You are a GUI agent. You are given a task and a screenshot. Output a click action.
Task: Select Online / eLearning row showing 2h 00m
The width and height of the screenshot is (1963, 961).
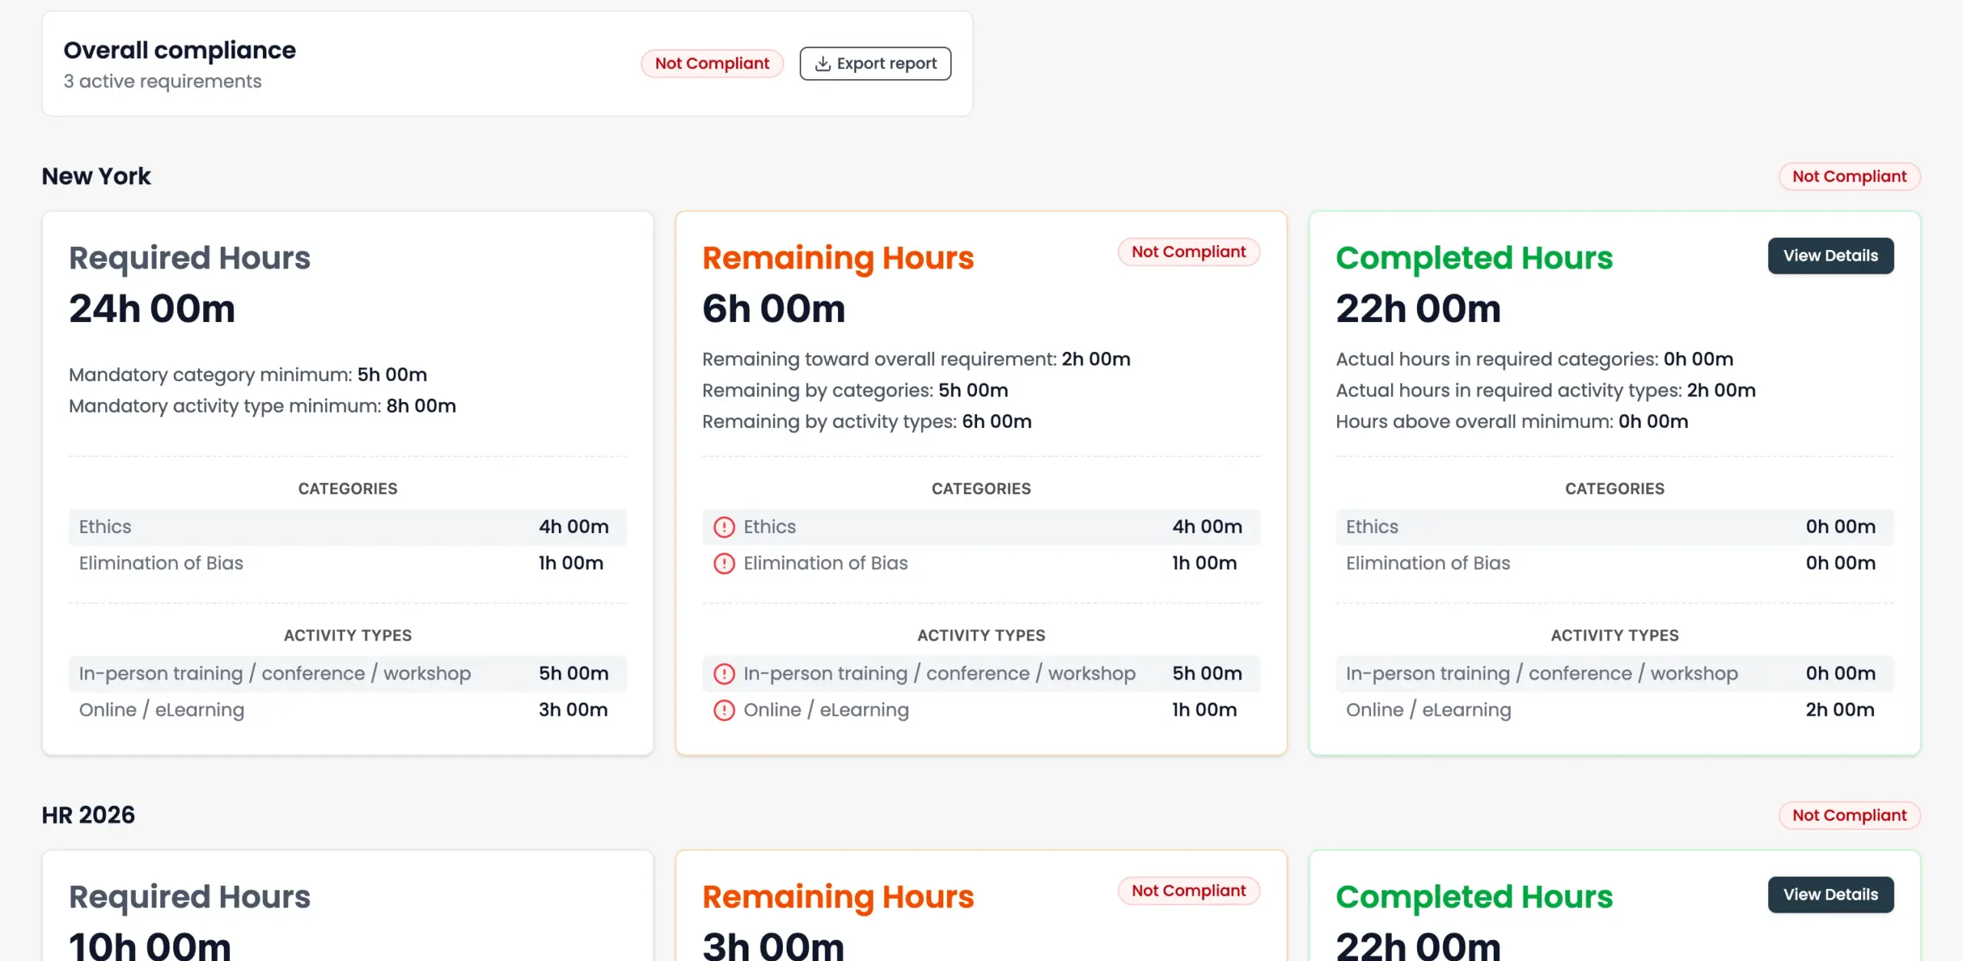(x=1614, y=710)
